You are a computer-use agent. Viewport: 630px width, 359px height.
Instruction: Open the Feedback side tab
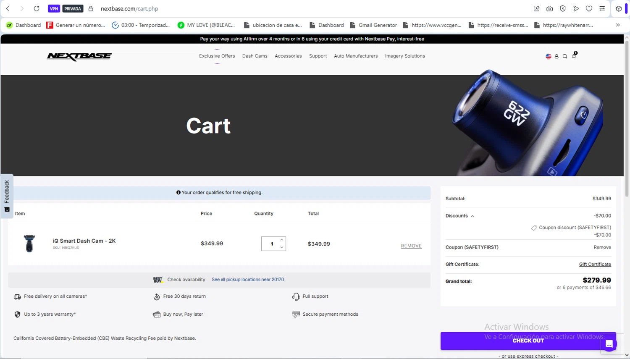pos(7,196)
